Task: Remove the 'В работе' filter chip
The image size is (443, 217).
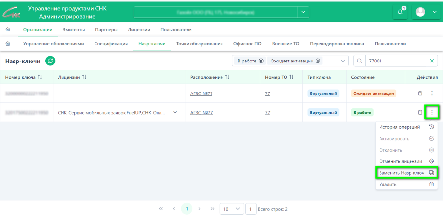Action: tap(261, 61)
